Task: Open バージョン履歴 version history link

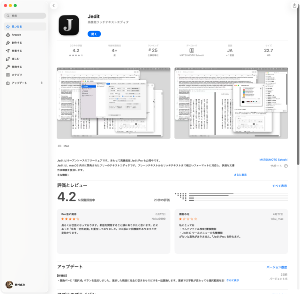Action: pyautogui.click(x=277, y=267)
